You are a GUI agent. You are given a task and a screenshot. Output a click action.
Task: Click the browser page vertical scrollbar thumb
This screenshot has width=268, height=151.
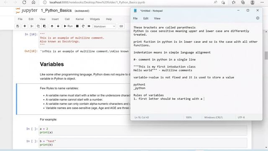pos(266,55)
